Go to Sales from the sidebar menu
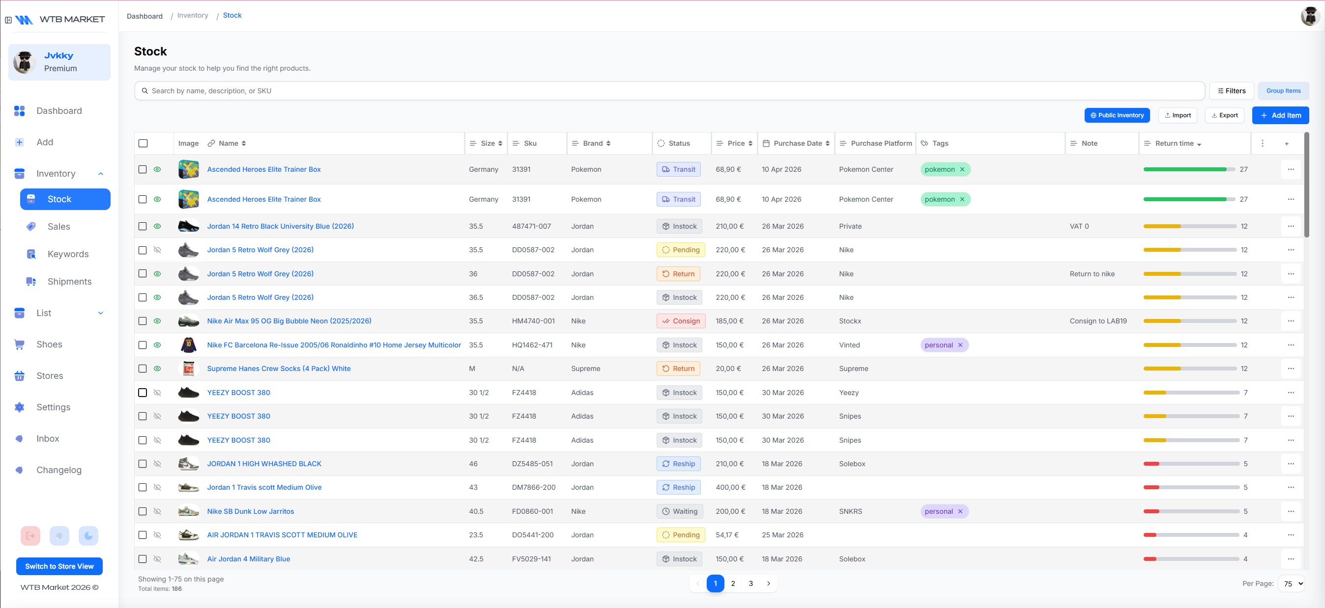Screen dimensions: 1325x608 (59, 226)
